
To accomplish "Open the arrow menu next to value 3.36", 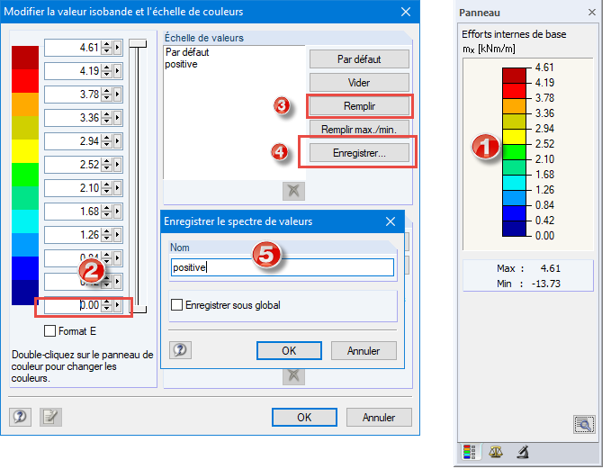I will click(x=117, y=118).
